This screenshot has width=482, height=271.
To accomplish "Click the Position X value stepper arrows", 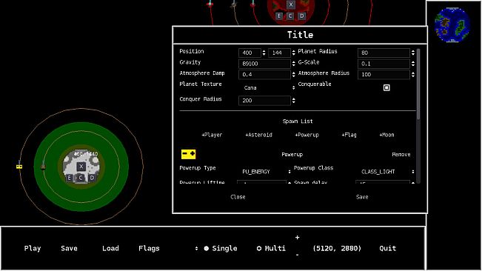I will [x=264, y=53].
